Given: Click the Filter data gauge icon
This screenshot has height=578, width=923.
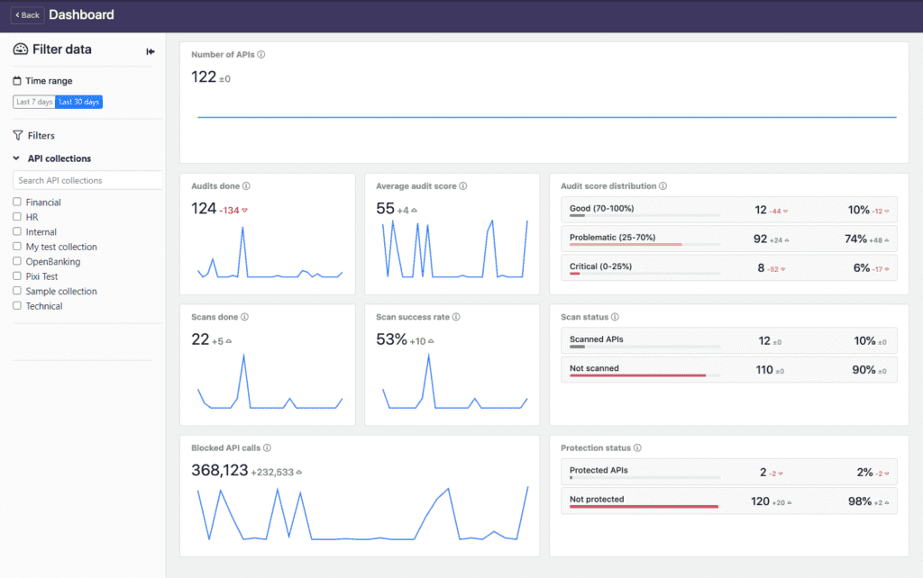Looking at the screenshot, I should [19, 50].
